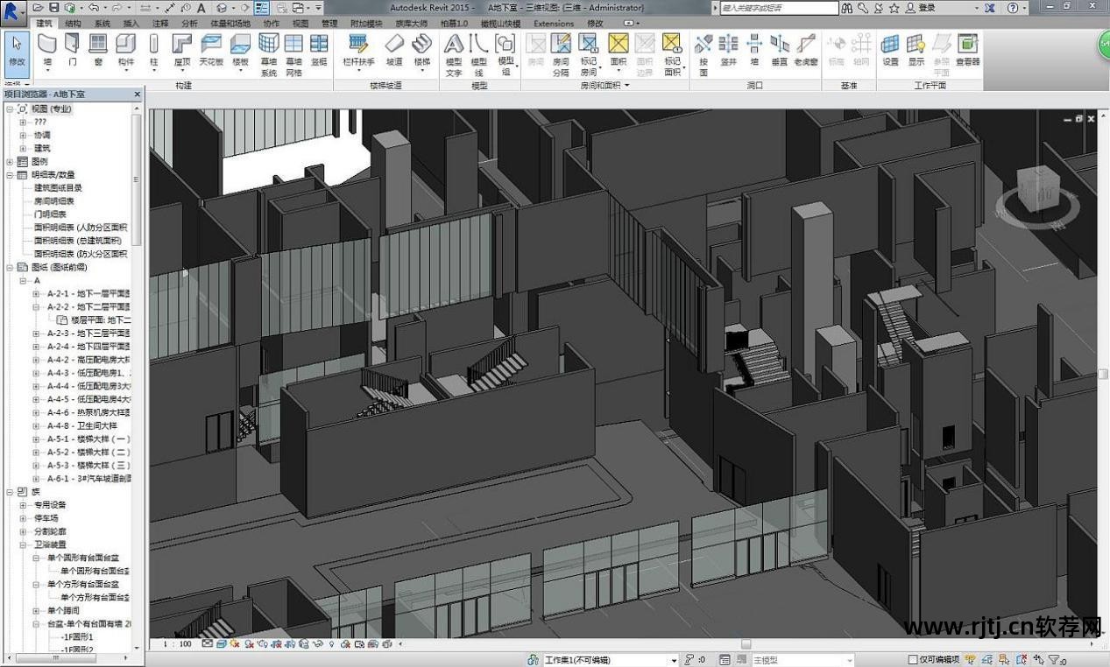Choose the 竖井 (Shaft) opening tool
This screenshot has height=667, width=1110.
(x=728, y=51)
